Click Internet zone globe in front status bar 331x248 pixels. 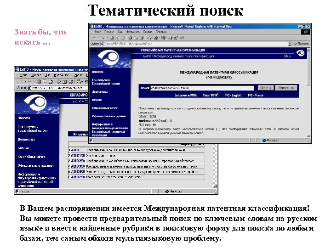click(x=264, y=140)
